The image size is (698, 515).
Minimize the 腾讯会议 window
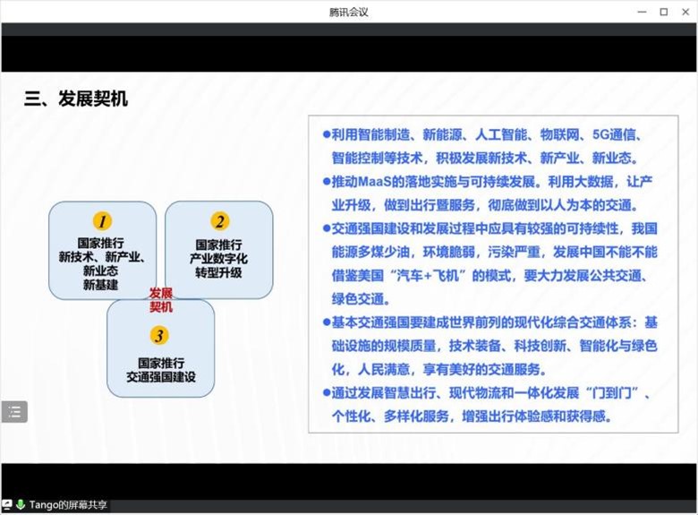pyautogui.click(x=642, y=12)
